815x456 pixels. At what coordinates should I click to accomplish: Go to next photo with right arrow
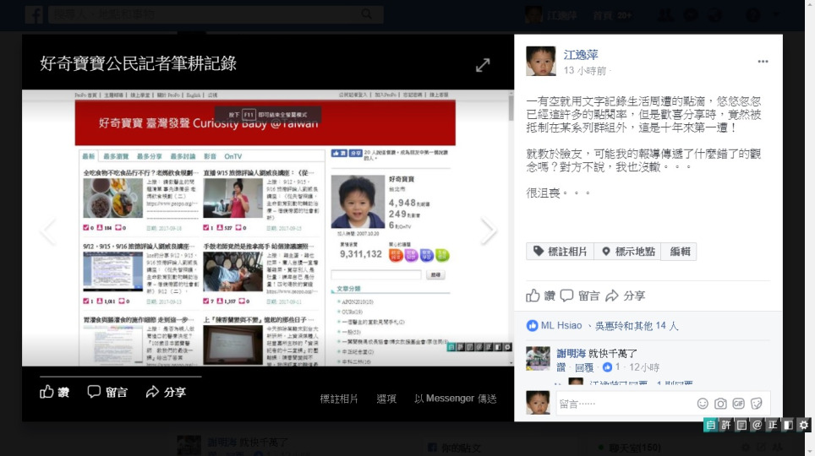point(488,231)
